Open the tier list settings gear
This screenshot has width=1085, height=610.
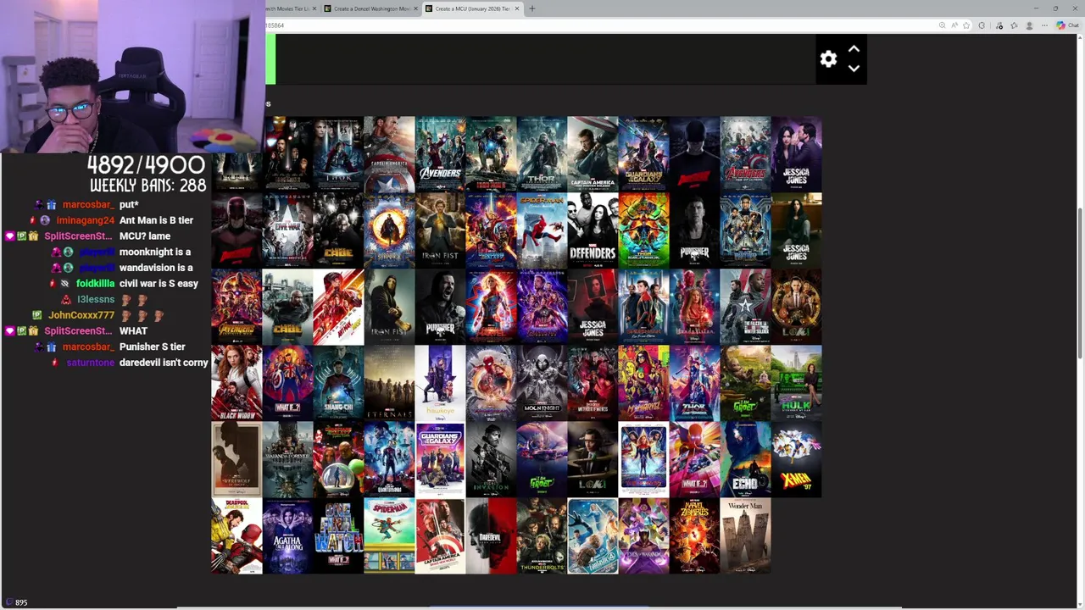[828, 58]
